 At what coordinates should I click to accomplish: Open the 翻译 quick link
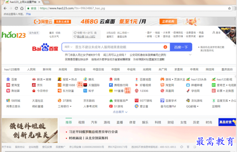(x=201, y=36)
